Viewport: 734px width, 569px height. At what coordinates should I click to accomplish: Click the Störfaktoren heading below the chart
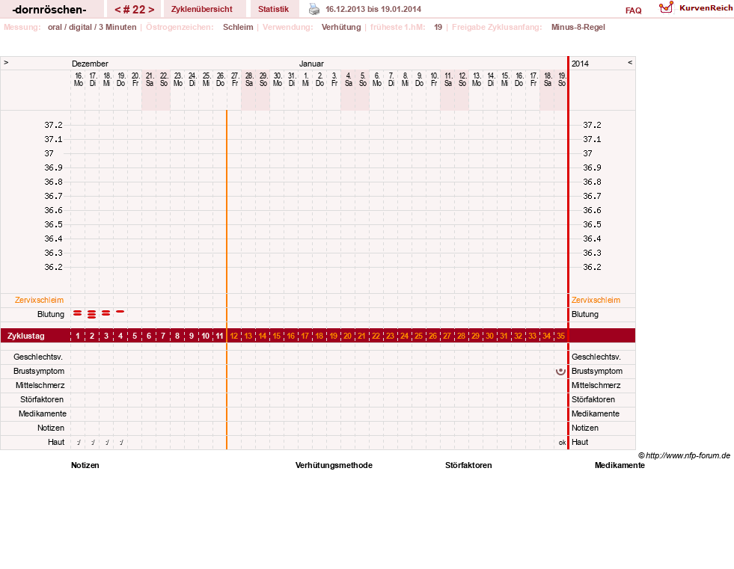click(x=468, y=465)
